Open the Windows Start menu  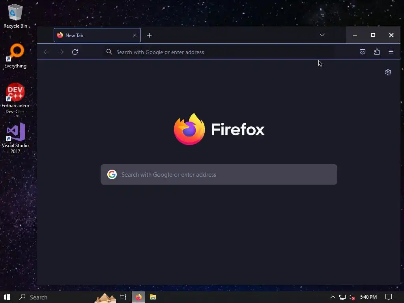(x=7, y=297)
